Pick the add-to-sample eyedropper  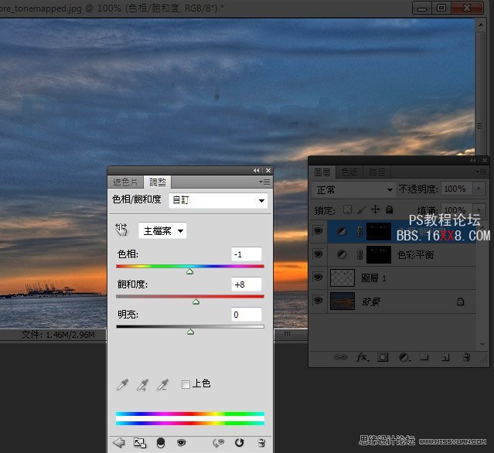pyautogui.click(x=142, y=385)
